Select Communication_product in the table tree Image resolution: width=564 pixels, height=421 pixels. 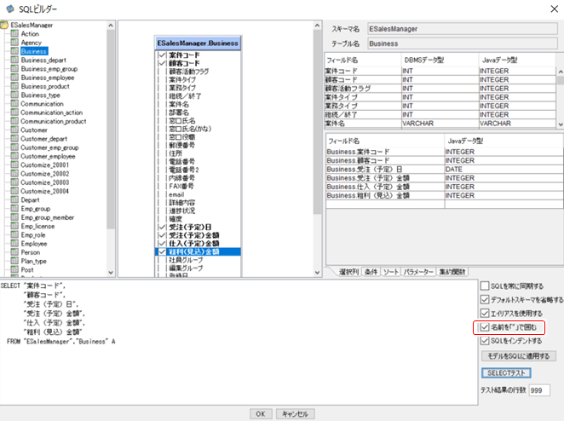point(53,121)
